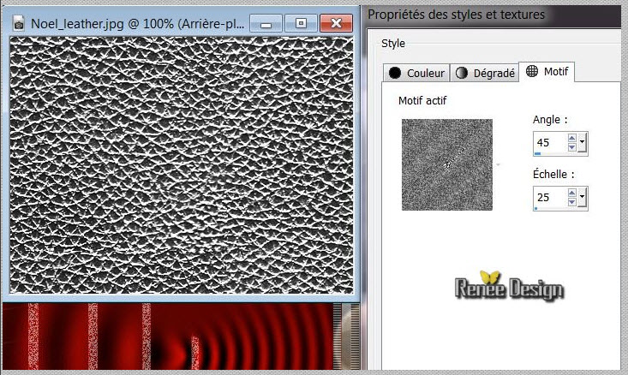Click the grid globe icon on Motif tab
Image resolution: width=628 pixels, height=375 pixels.
coord(532,71)
